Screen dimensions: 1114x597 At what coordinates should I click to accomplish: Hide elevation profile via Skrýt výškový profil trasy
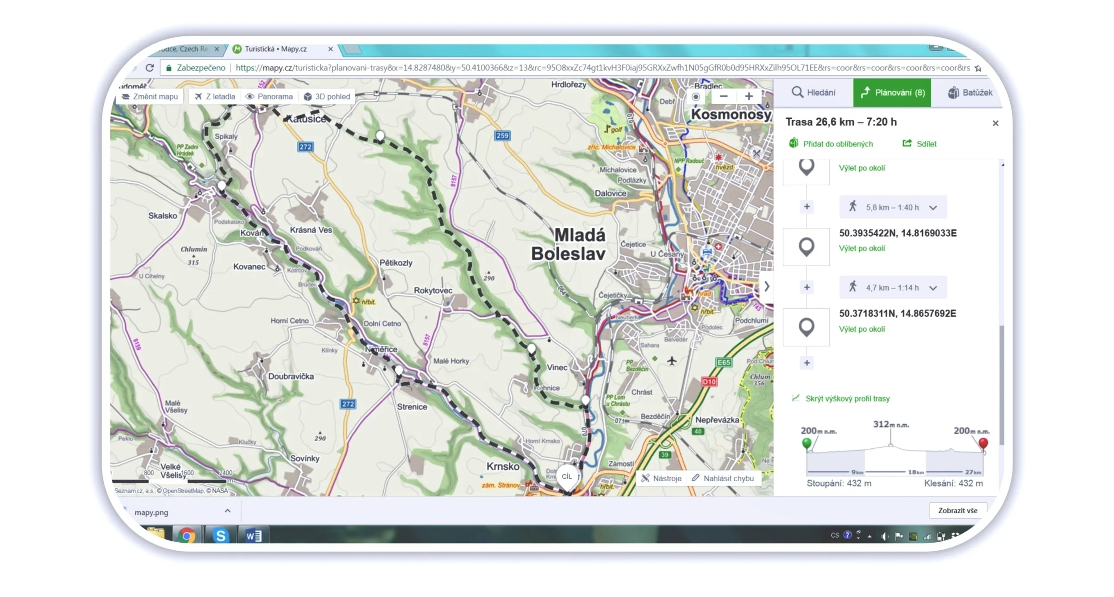841,398
